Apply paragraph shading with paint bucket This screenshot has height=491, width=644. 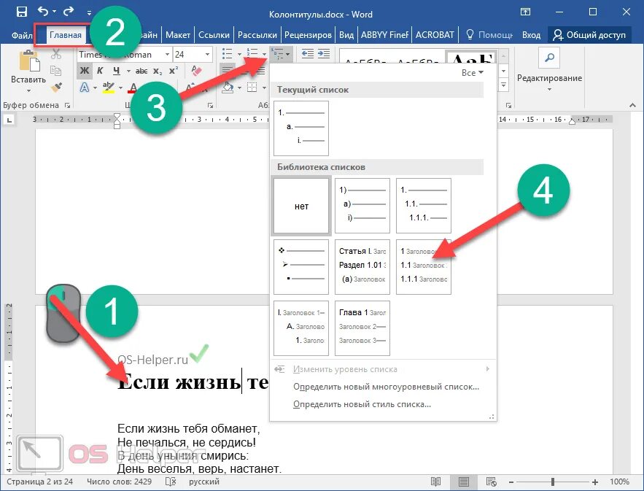pyautogui.click(x=228, y=87)
